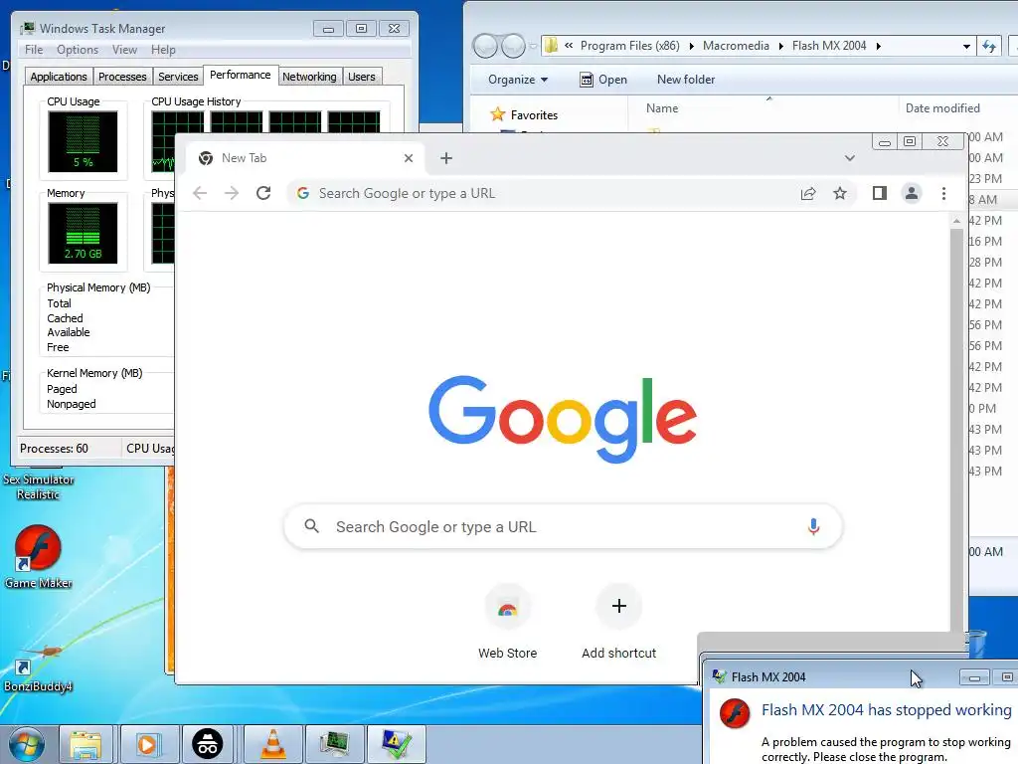
Task: Open Task Manager's File menu
Action: tap(34, 50)
